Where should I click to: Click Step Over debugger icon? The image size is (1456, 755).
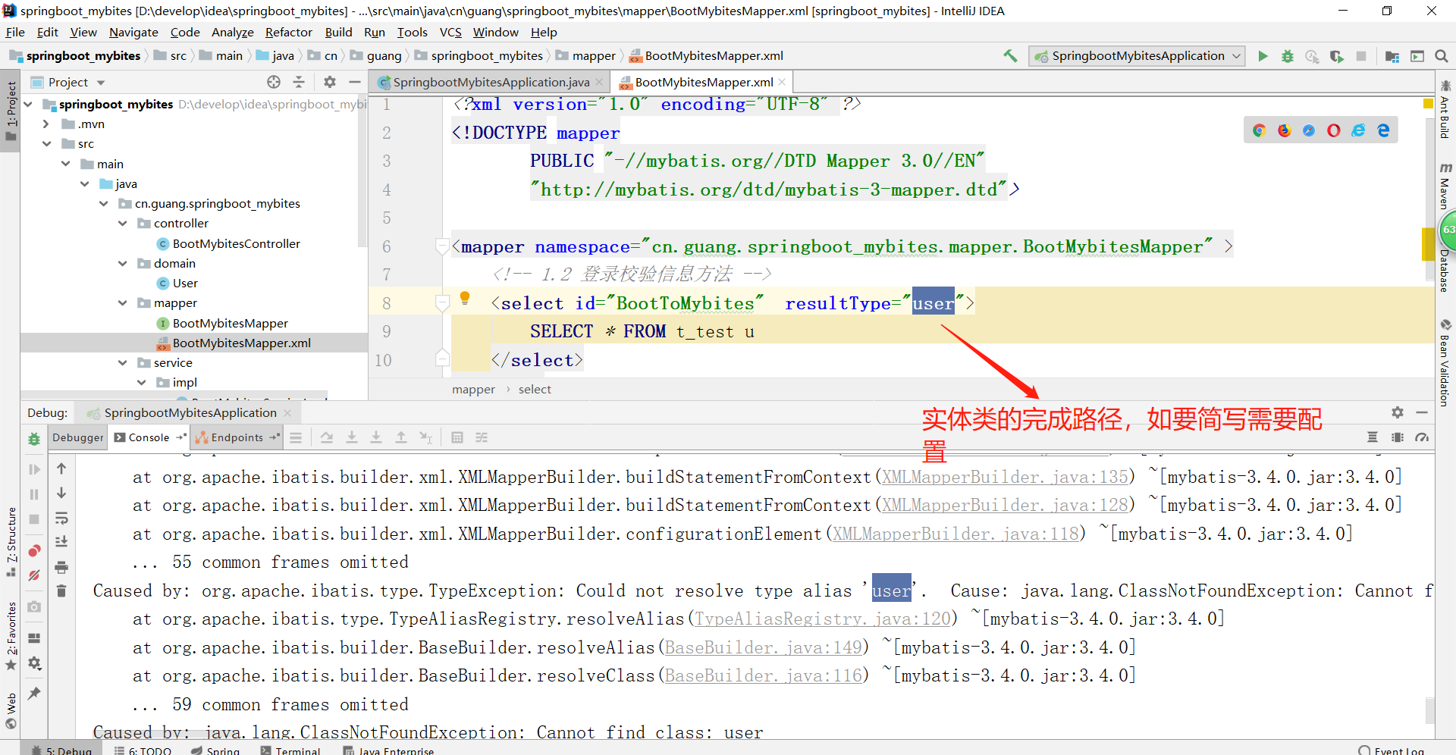327,437
